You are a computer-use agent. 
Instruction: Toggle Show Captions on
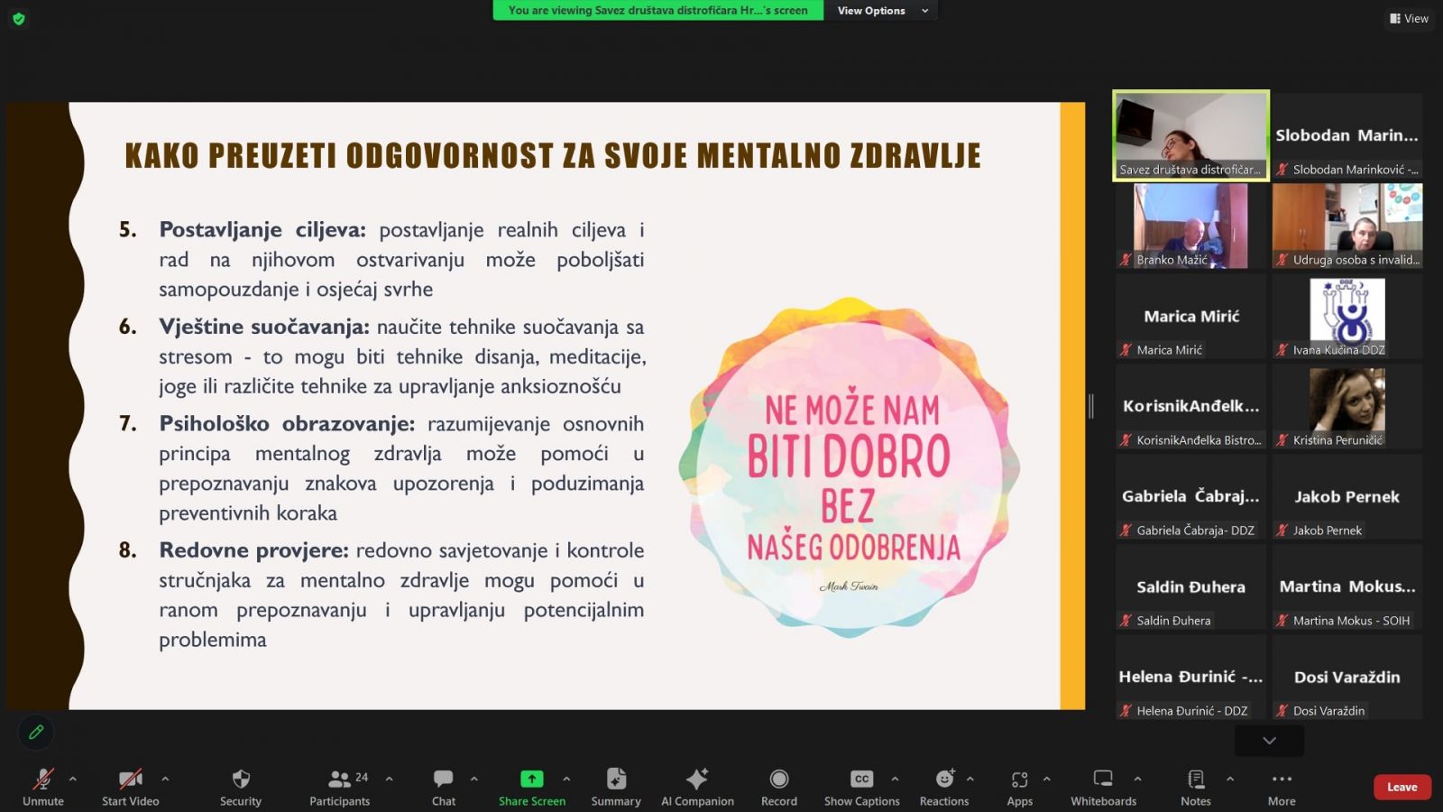coord(861,780)
